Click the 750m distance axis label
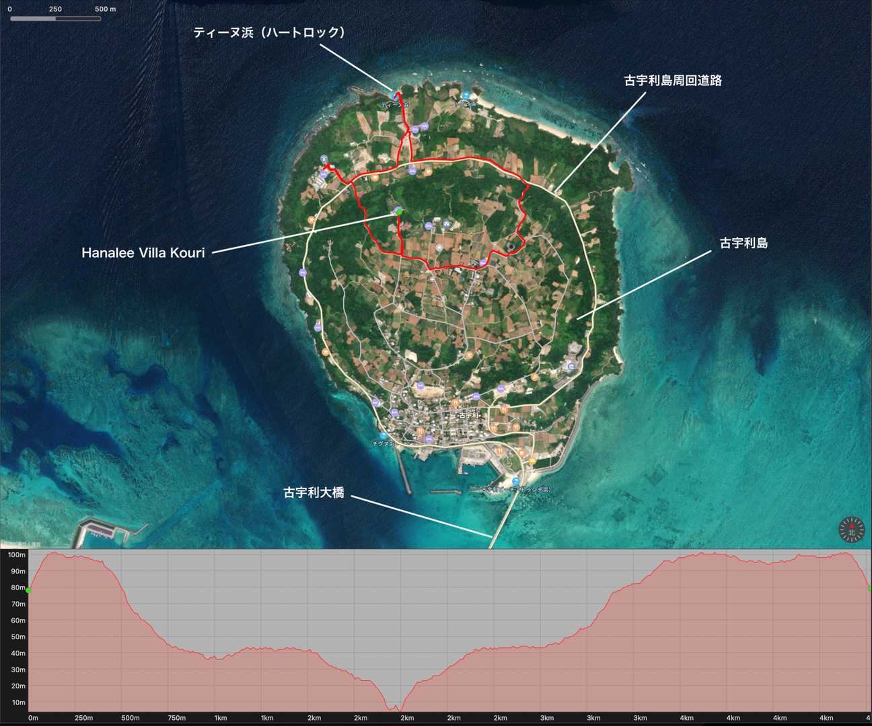This screenshot has width=872, height=726. coord(176,718)
